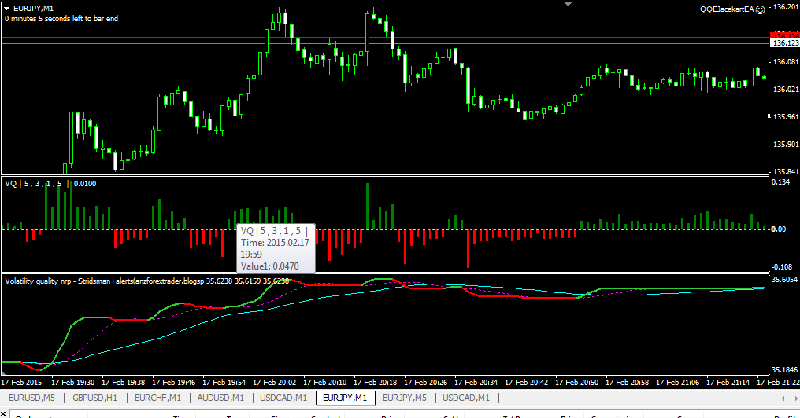800x418 pixels.
Task: Click the 135.841 price axis value
Action: point(787,172)
